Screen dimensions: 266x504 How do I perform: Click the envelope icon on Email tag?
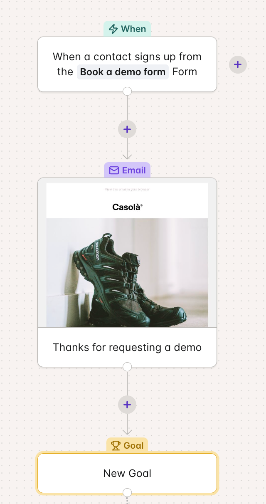click(114, 170)
